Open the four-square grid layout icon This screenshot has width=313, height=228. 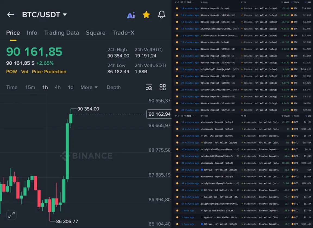(x=162, y=87)
